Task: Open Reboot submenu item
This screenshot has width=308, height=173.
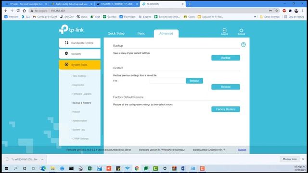Action: click(x=76, y=112)
